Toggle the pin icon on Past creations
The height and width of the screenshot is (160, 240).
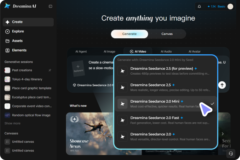pos(50,70)
